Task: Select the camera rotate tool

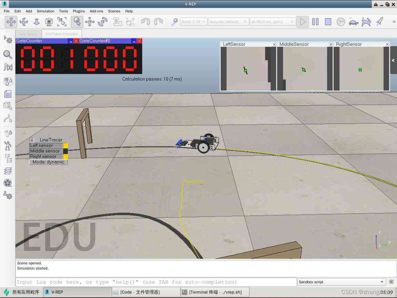Action: click(24, 22)
